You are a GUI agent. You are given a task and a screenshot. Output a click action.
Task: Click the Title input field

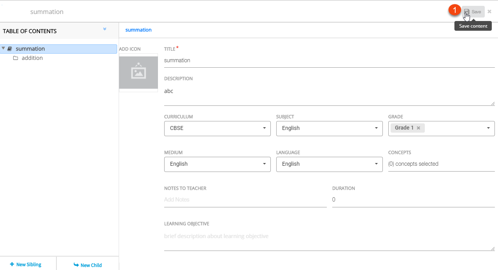[x=329, y=61]
